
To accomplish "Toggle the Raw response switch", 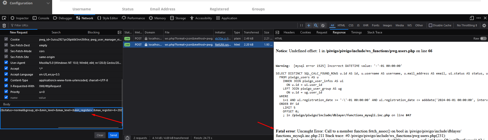I will pyautogui.click(x=483, y=38).
